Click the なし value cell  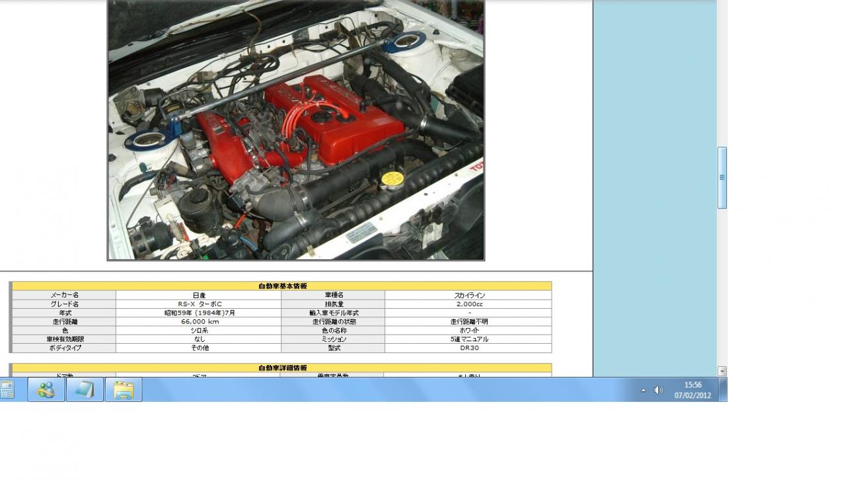[199, 339]
